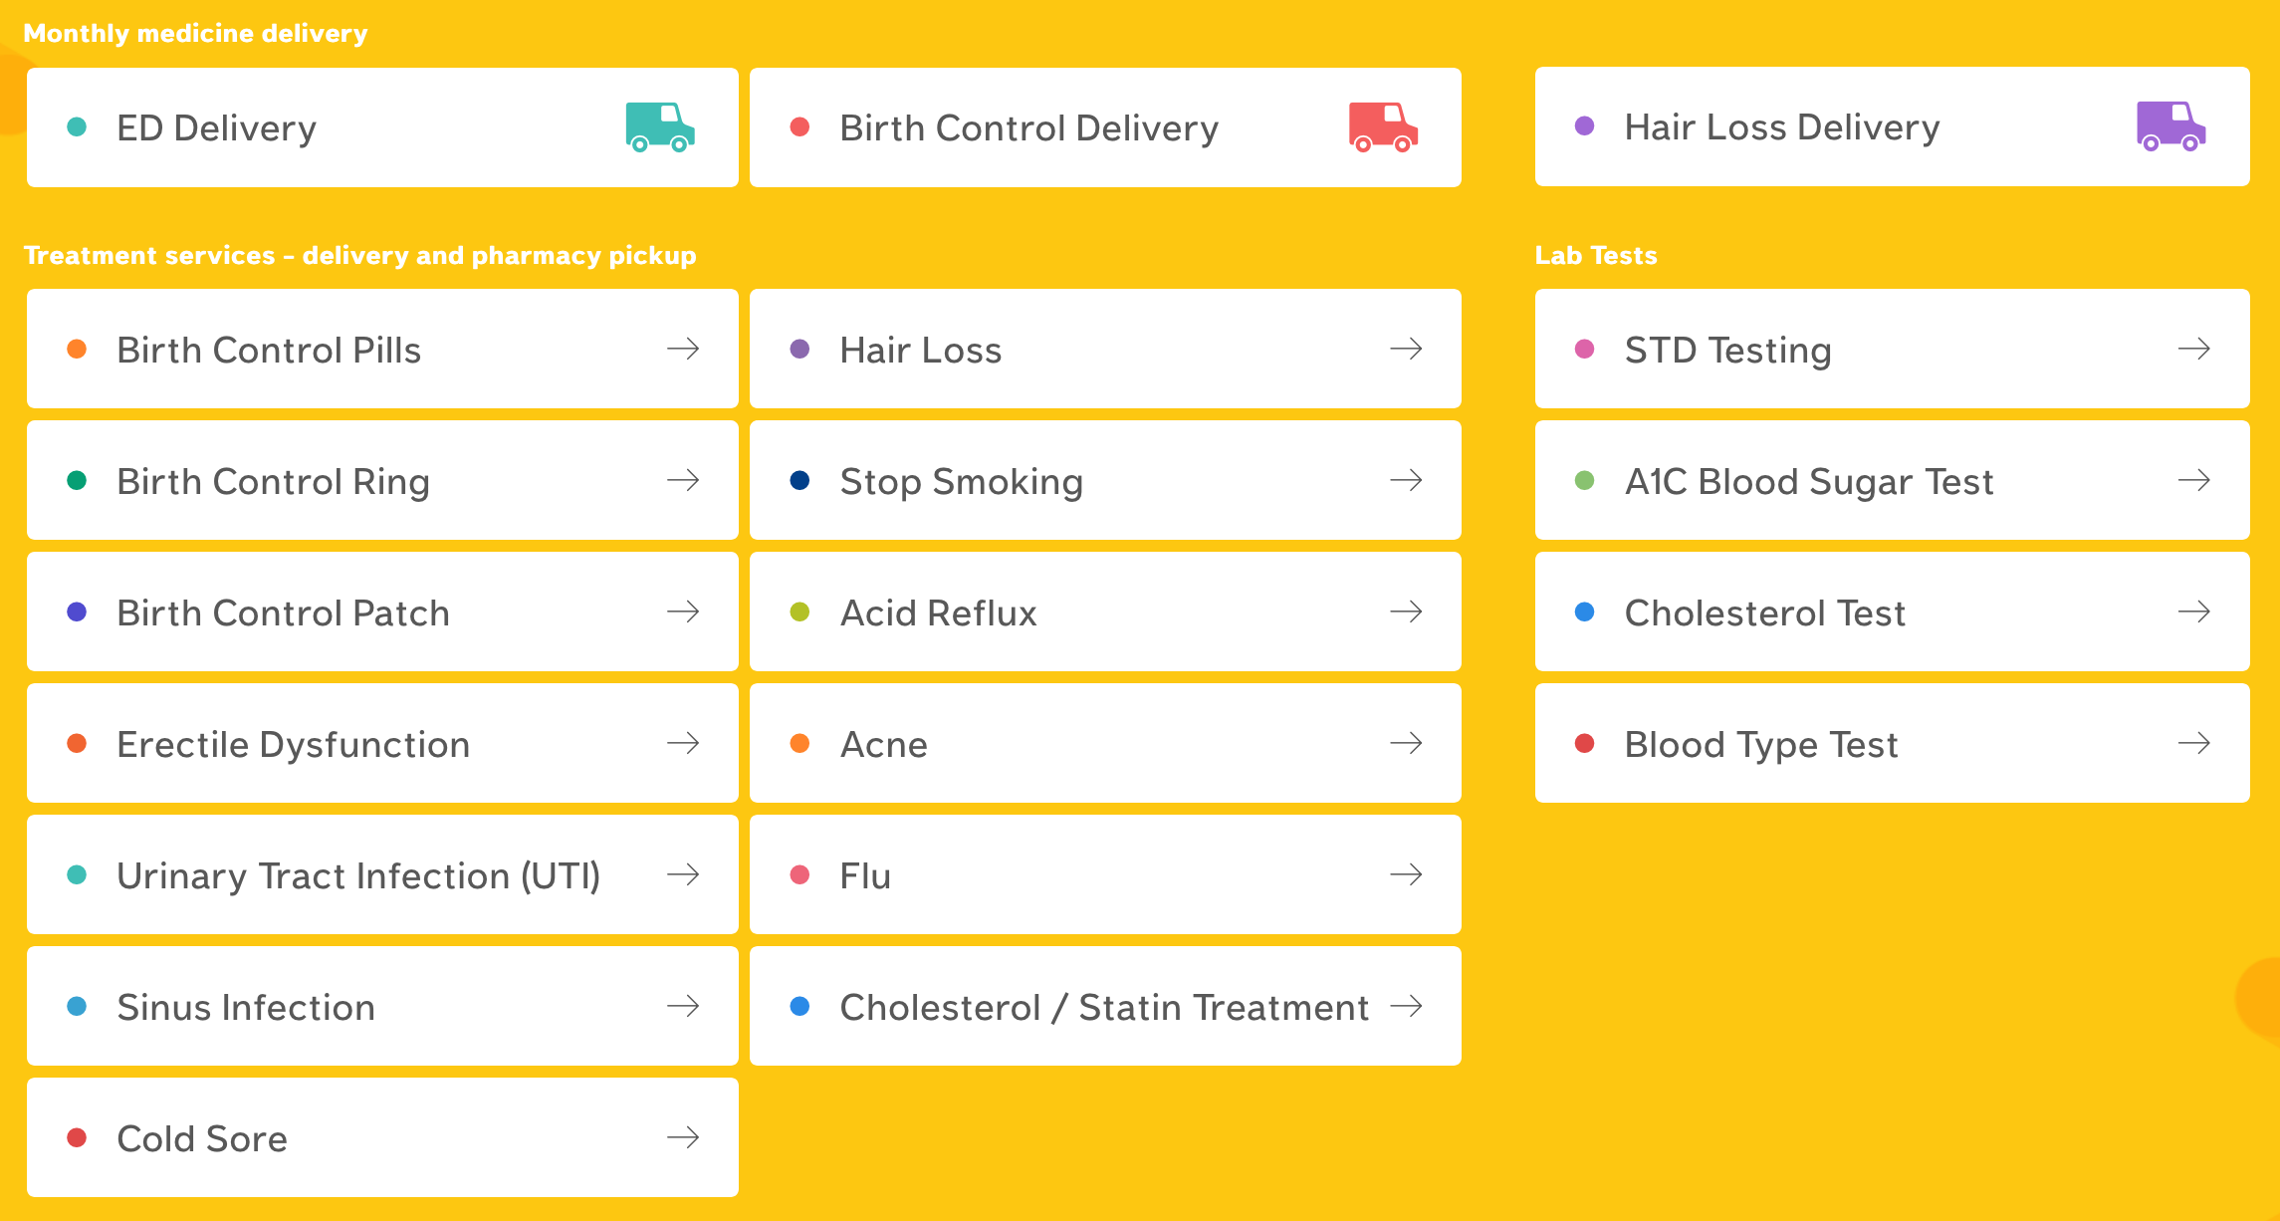Select the Cholesterol Test lab option

click(1892, 611)
